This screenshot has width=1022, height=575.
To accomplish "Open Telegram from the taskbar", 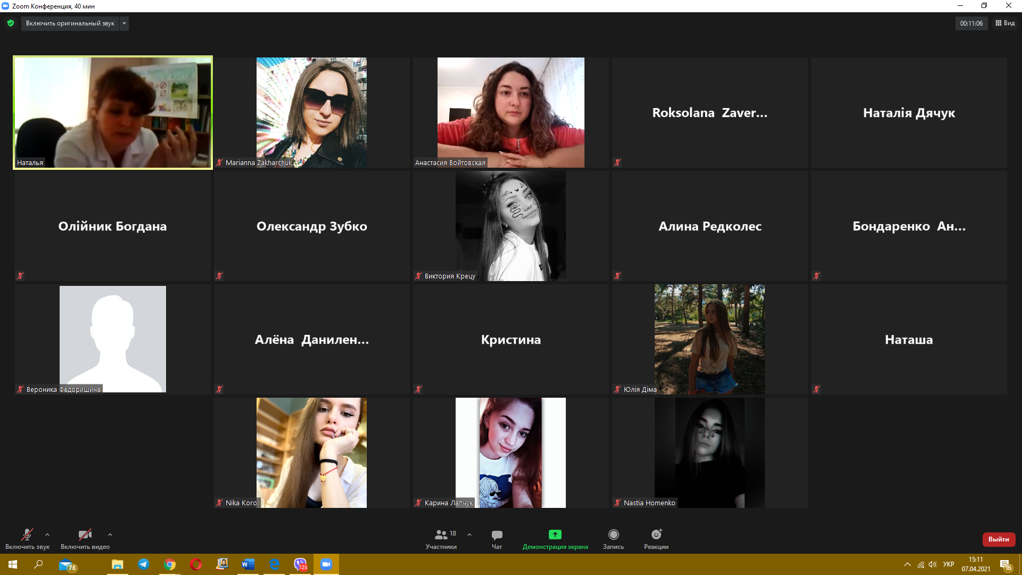I will [144, 564].
